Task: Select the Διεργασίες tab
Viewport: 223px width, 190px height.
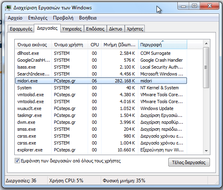Action: (x=47, y=28)
